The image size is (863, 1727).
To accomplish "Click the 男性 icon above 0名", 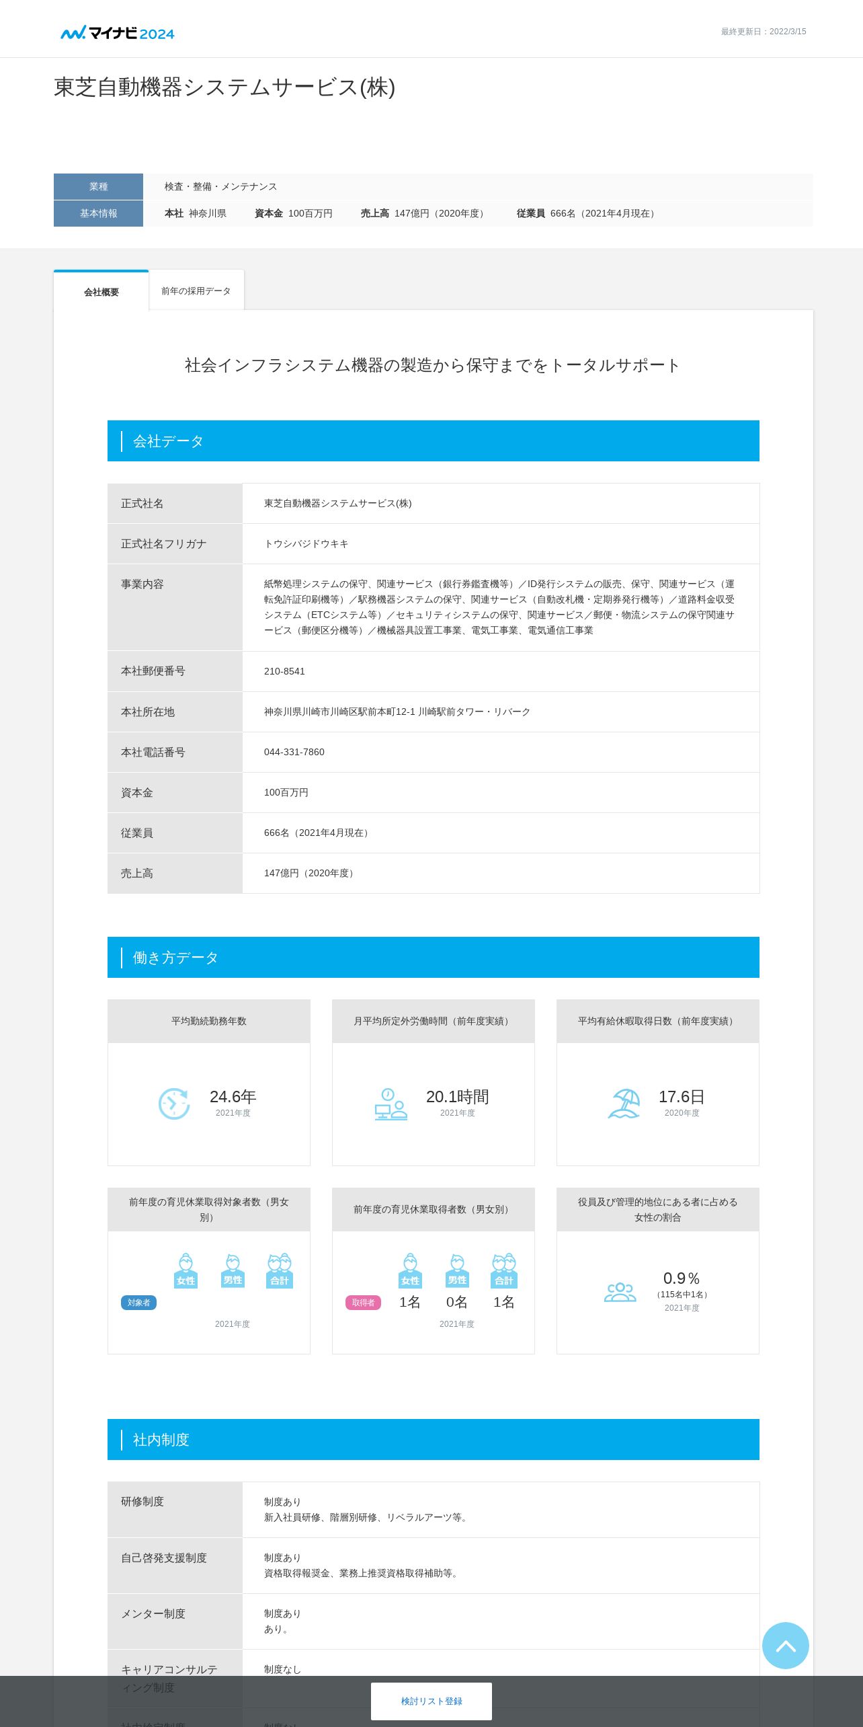I will point(457,1270).
